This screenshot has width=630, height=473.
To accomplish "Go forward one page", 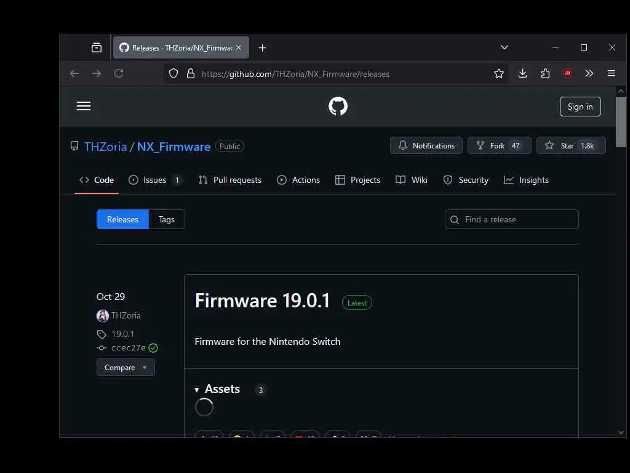I will (x=97, y=74).
